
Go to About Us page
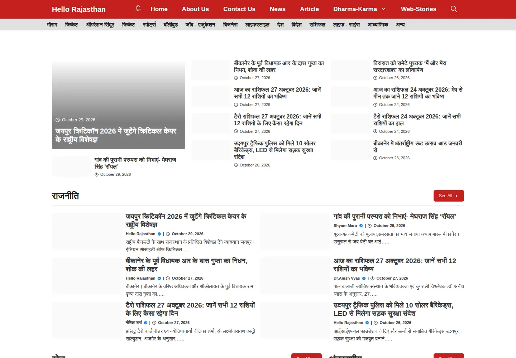(195, 9)
